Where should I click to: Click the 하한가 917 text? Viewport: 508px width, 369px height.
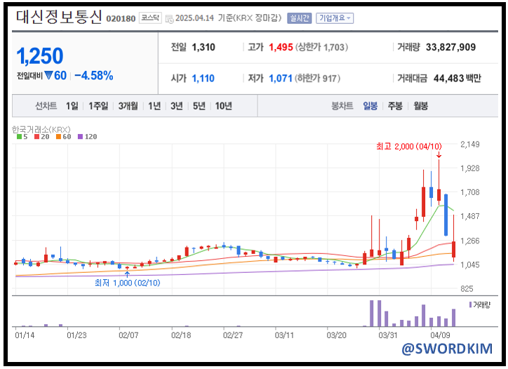[317, 79]
